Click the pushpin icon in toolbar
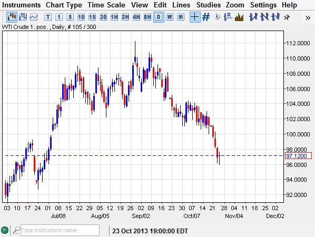315x237 pixels. click(x=287, y=17)
